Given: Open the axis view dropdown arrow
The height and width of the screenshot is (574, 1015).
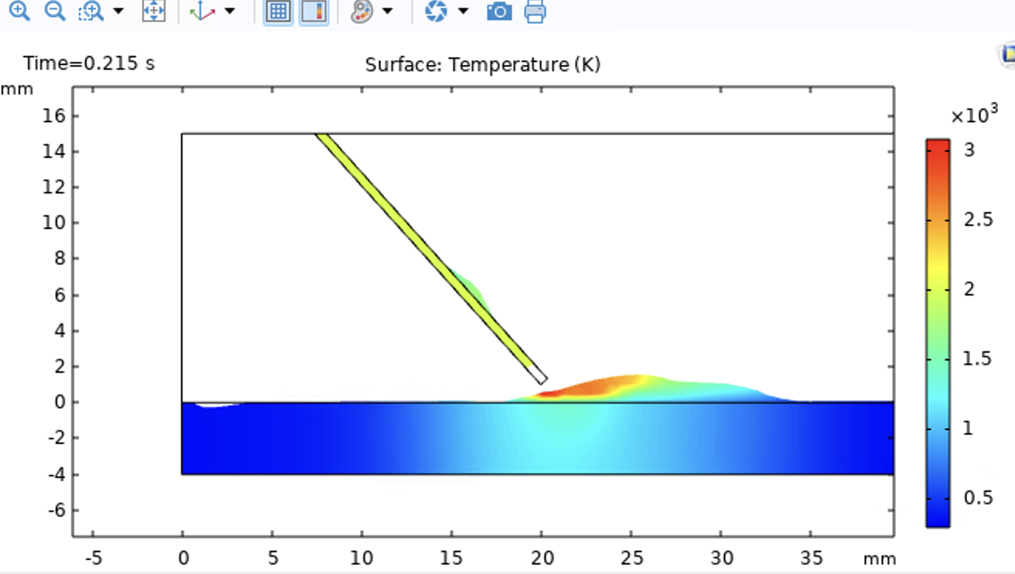Looking at the screenshot, I should tap(230, 11).
